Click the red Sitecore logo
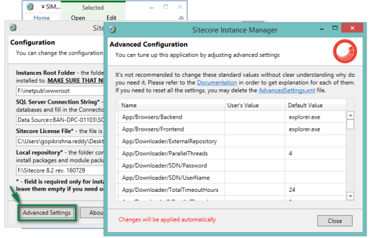 click(x=345, y=51)
